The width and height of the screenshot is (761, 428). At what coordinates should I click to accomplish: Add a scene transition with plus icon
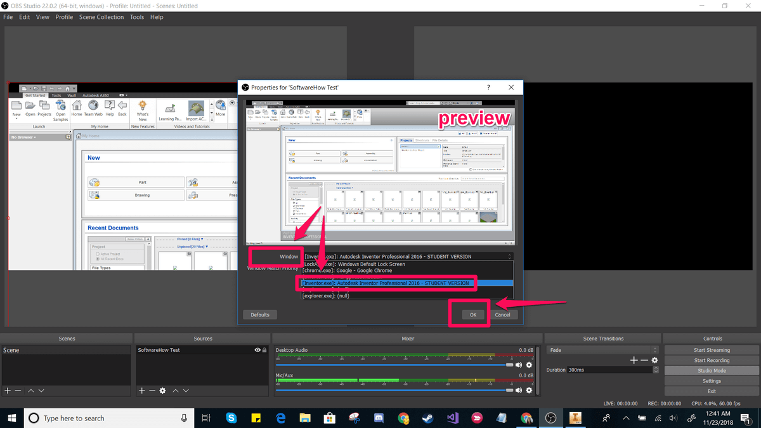point(634,360)
